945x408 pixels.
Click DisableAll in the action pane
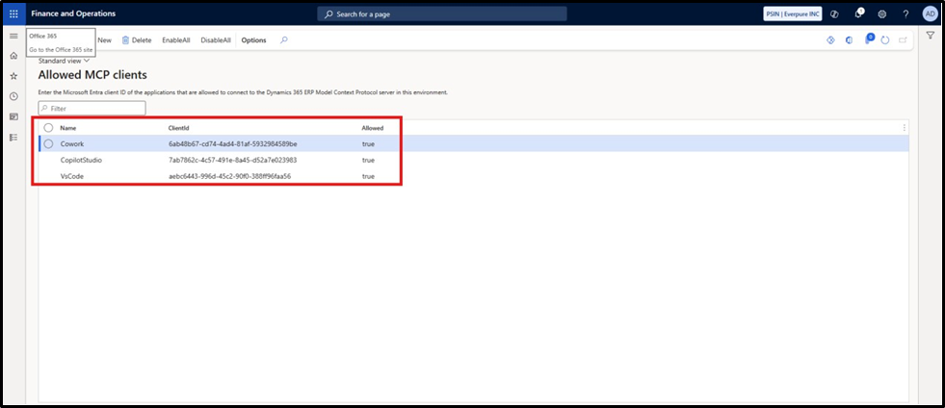[x=216, y=40]
